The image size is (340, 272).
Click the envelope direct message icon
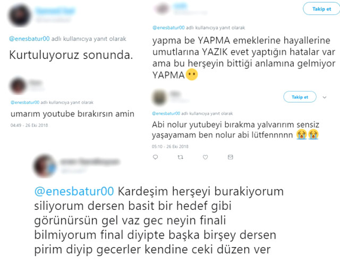click(x=230, y=157)
